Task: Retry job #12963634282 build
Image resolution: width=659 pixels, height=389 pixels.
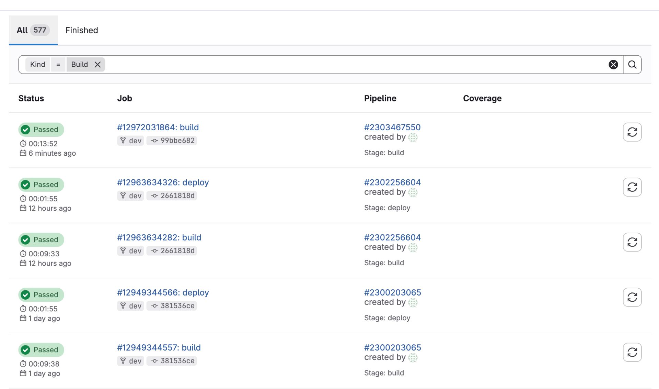Action: click(632, 242)
